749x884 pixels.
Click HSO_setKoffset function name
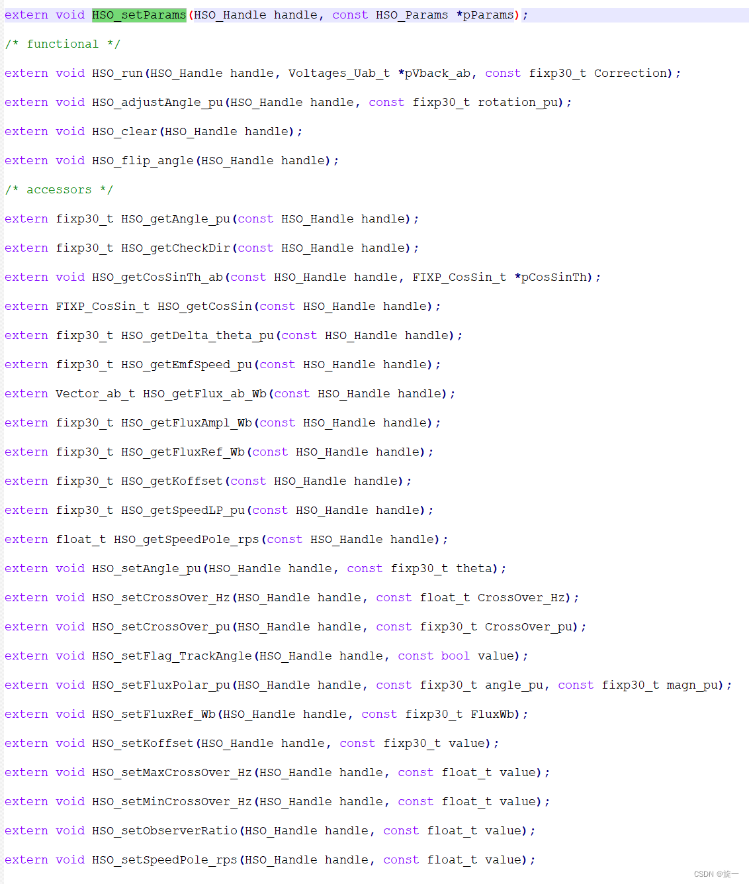[143, 743]
